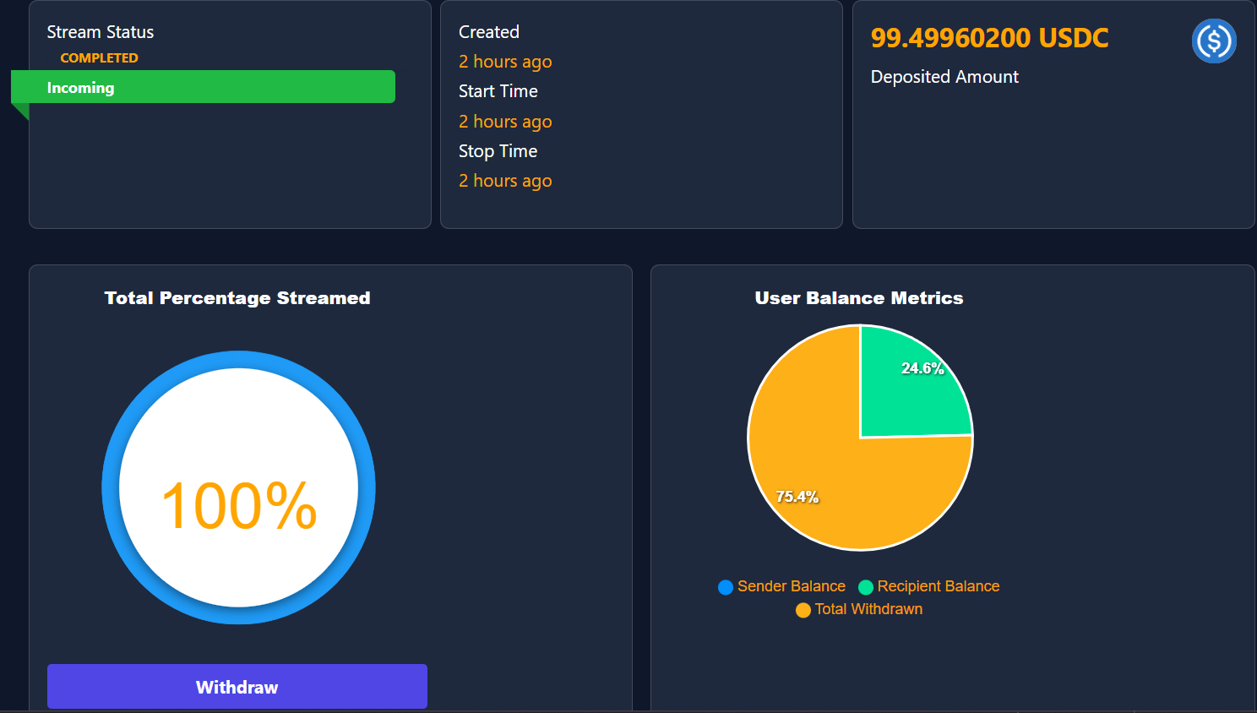Screen dimensions: 1257x713
Task: Click the Created time value
Action: tap(505, 62)
